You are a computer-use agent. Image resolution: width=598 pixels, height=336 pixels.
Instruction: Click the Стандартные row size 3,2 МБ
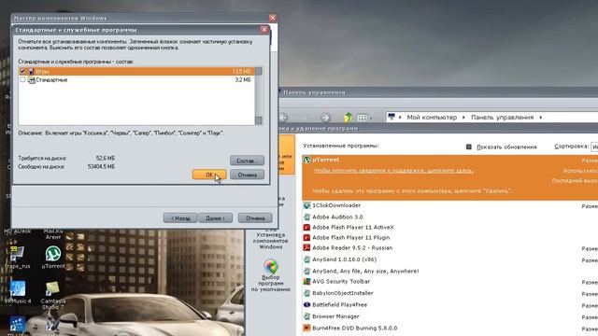pyautogui.click(x=243, y=79)
